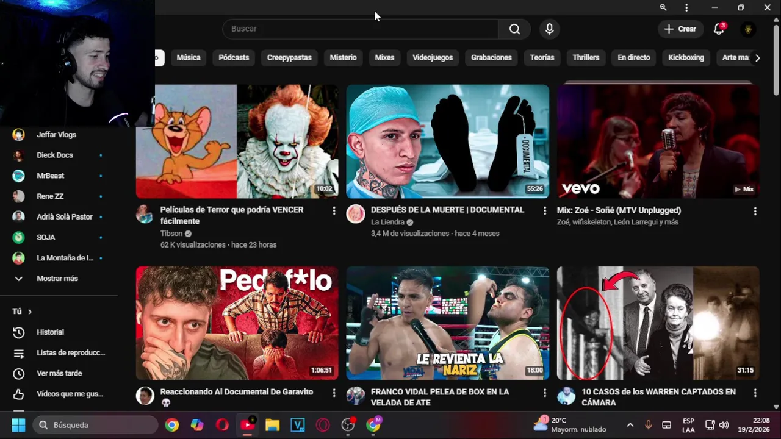
Task: Open options menu for Mix: Zoé - Soñé
Action: [x=755, y=211]
